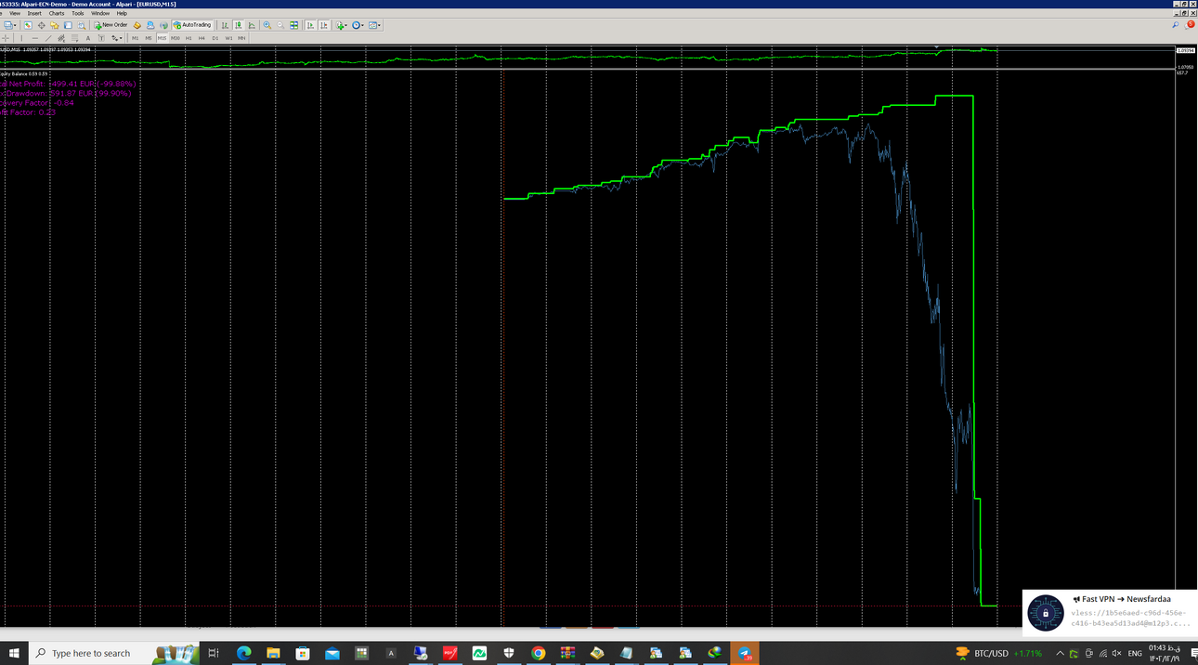Draw a vertical line tool
The image size is (1198, 665).
(21, 38)
